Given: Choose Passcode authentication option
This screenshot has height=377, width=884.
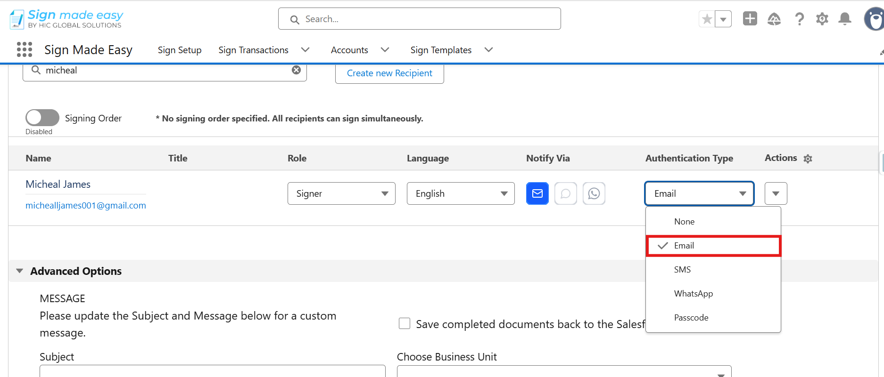Looking at the screenshot, I should click(x=713, y=318).
